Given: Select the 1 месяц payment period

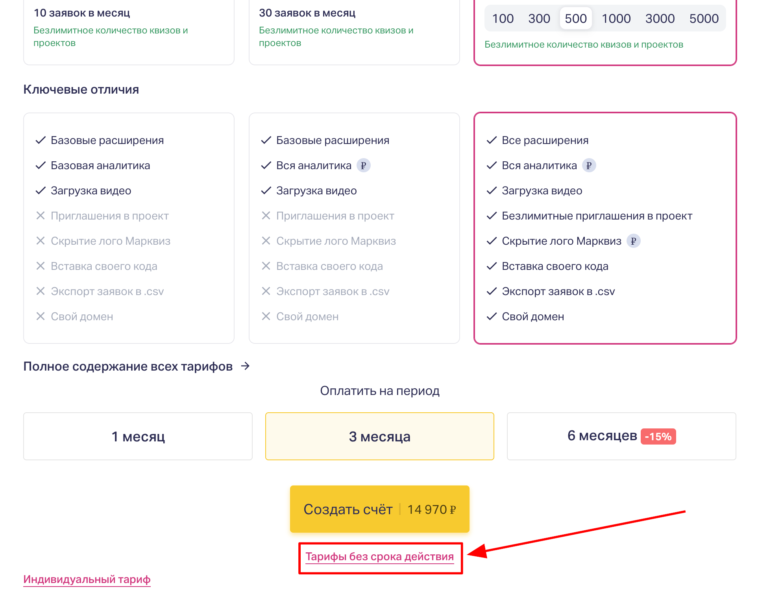Looking at the screenshot, I should point(138,436).
